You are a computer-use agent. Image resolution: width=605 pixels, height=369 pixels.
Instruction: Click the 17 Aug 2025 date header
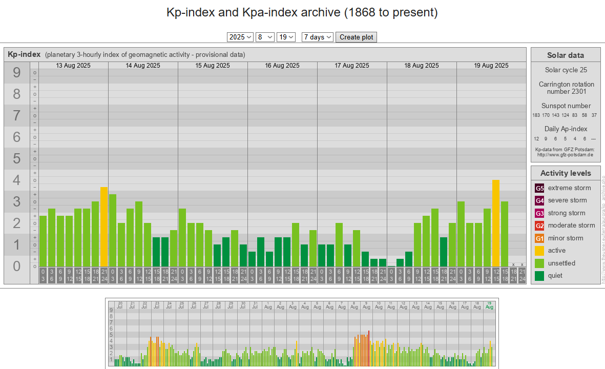click(x=352, y=66)
